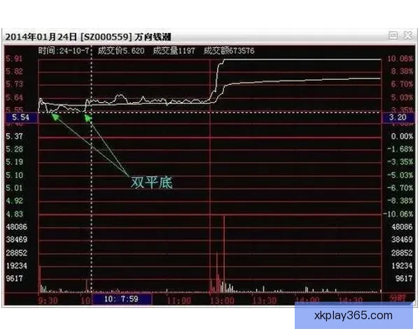Click the -10.06% lower limit label
This screenshot has width=420, height=336.
(398, 214)
